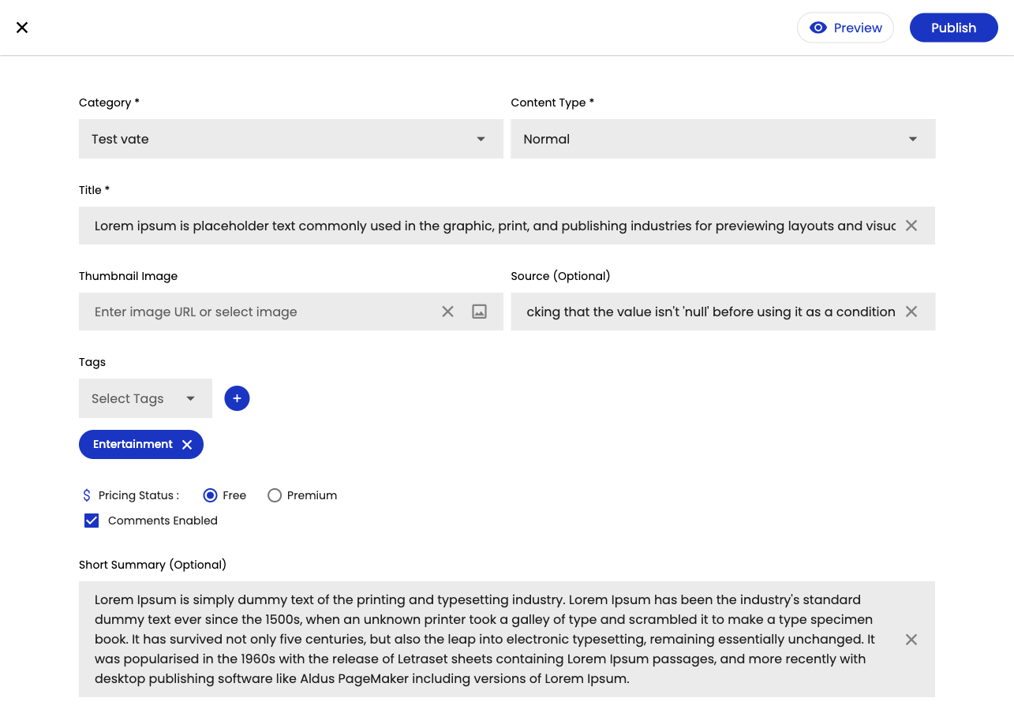Clear the Short Summary text
Image resolution: width=1014 pixels, height=713 pixels.
click(x=911, y=640)
